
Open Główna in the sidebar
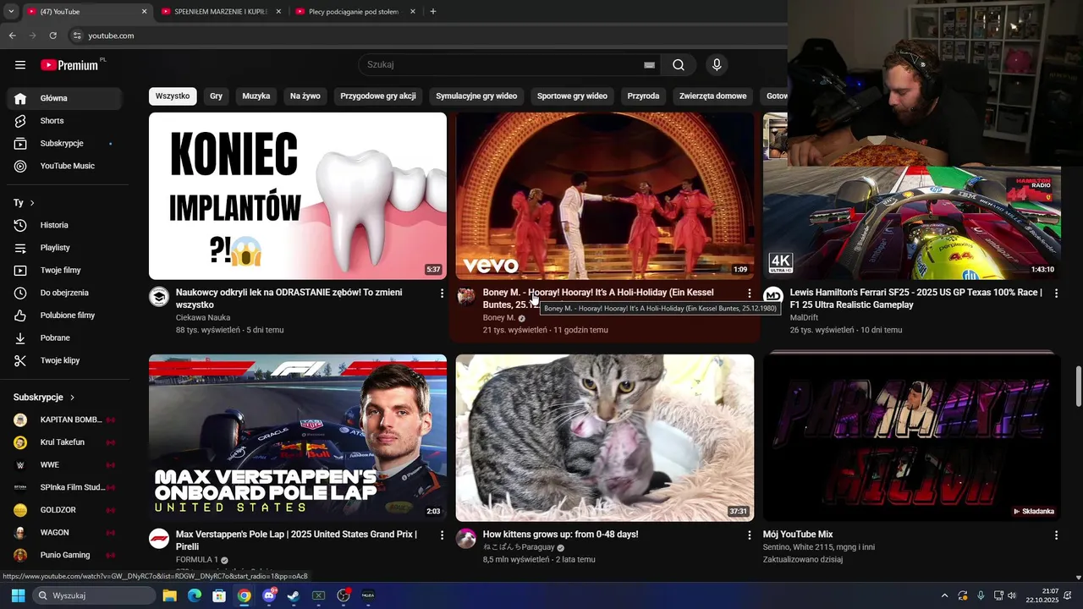point(64,98)
